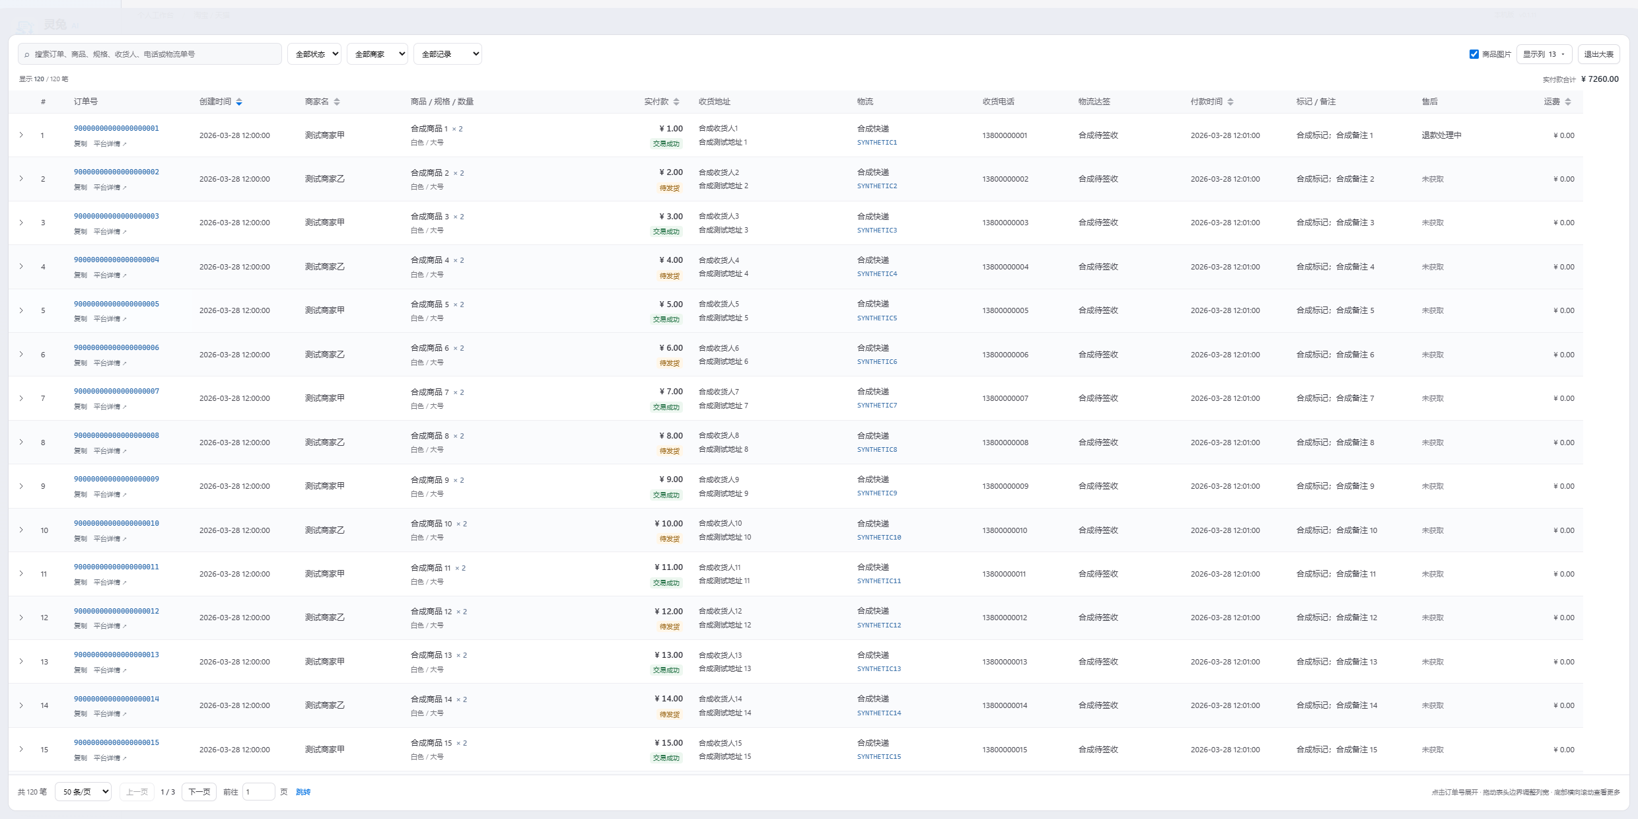Viewport: 1638px width, 819px height.
Task: Change the 50 条/页 page size dropdown
Action: click(x=83, y=792)
